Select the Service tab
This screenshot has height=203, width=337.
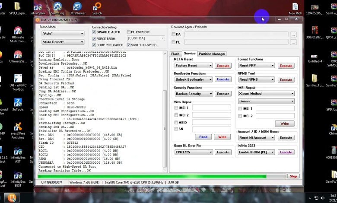pos(190,53)
